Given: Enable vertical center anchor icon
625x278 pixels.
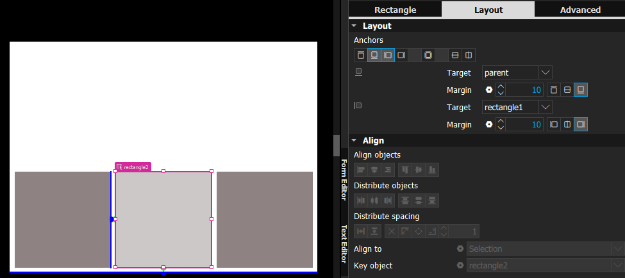Looking at the screenshot, I should coord(455,55).
